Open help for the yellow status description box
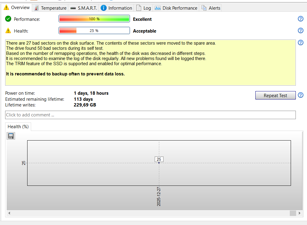Screen dimensions: 307x225 [x=300, y=43]
